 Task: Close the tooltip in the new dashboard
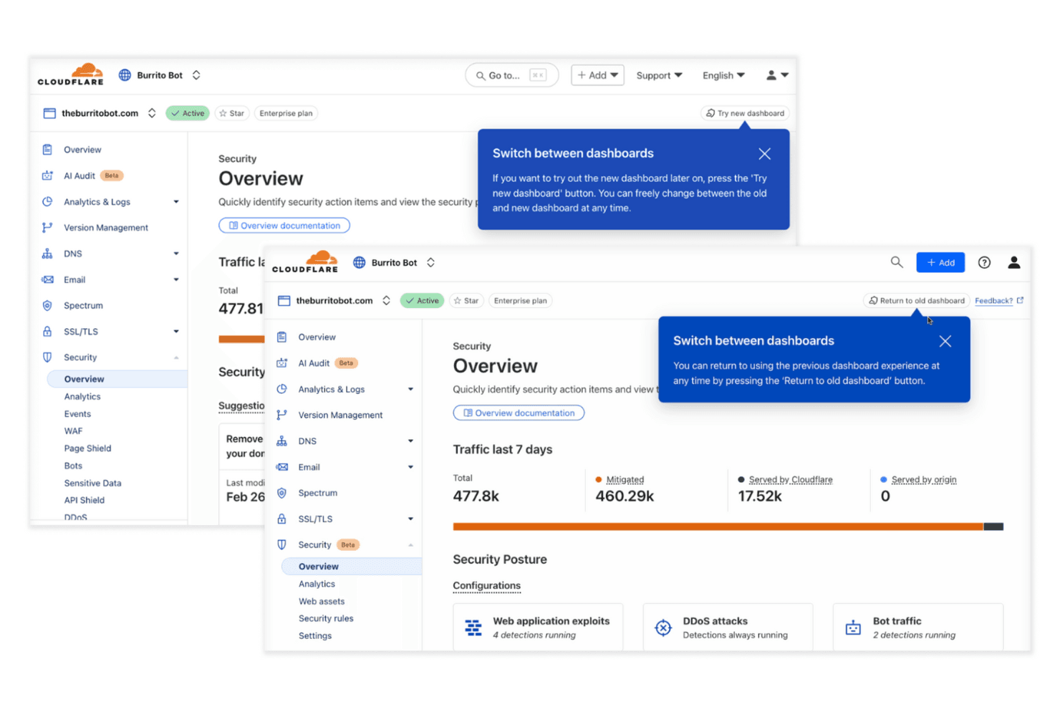(945, 342)
